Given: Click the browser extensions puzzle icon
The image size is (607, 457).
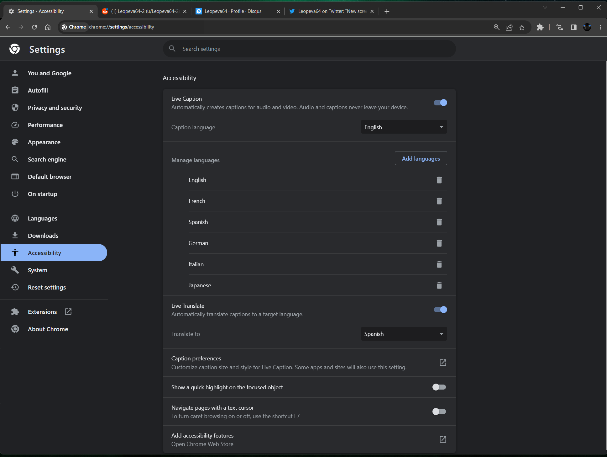Looking at the screenshot, I should tap(540, 27).
